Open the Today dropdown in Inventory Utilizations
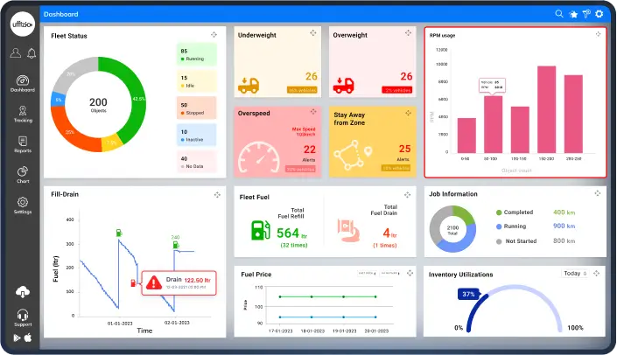Viewport: 617px width, 355px height. coord(573,274)
